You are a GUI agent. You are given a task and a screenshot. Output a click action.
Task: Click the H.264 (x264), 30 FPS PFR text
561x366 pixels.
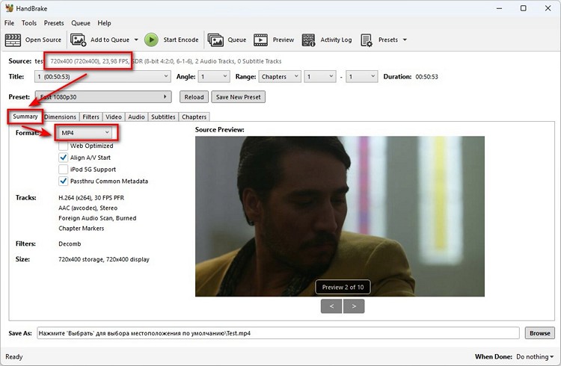pos(91,198)
